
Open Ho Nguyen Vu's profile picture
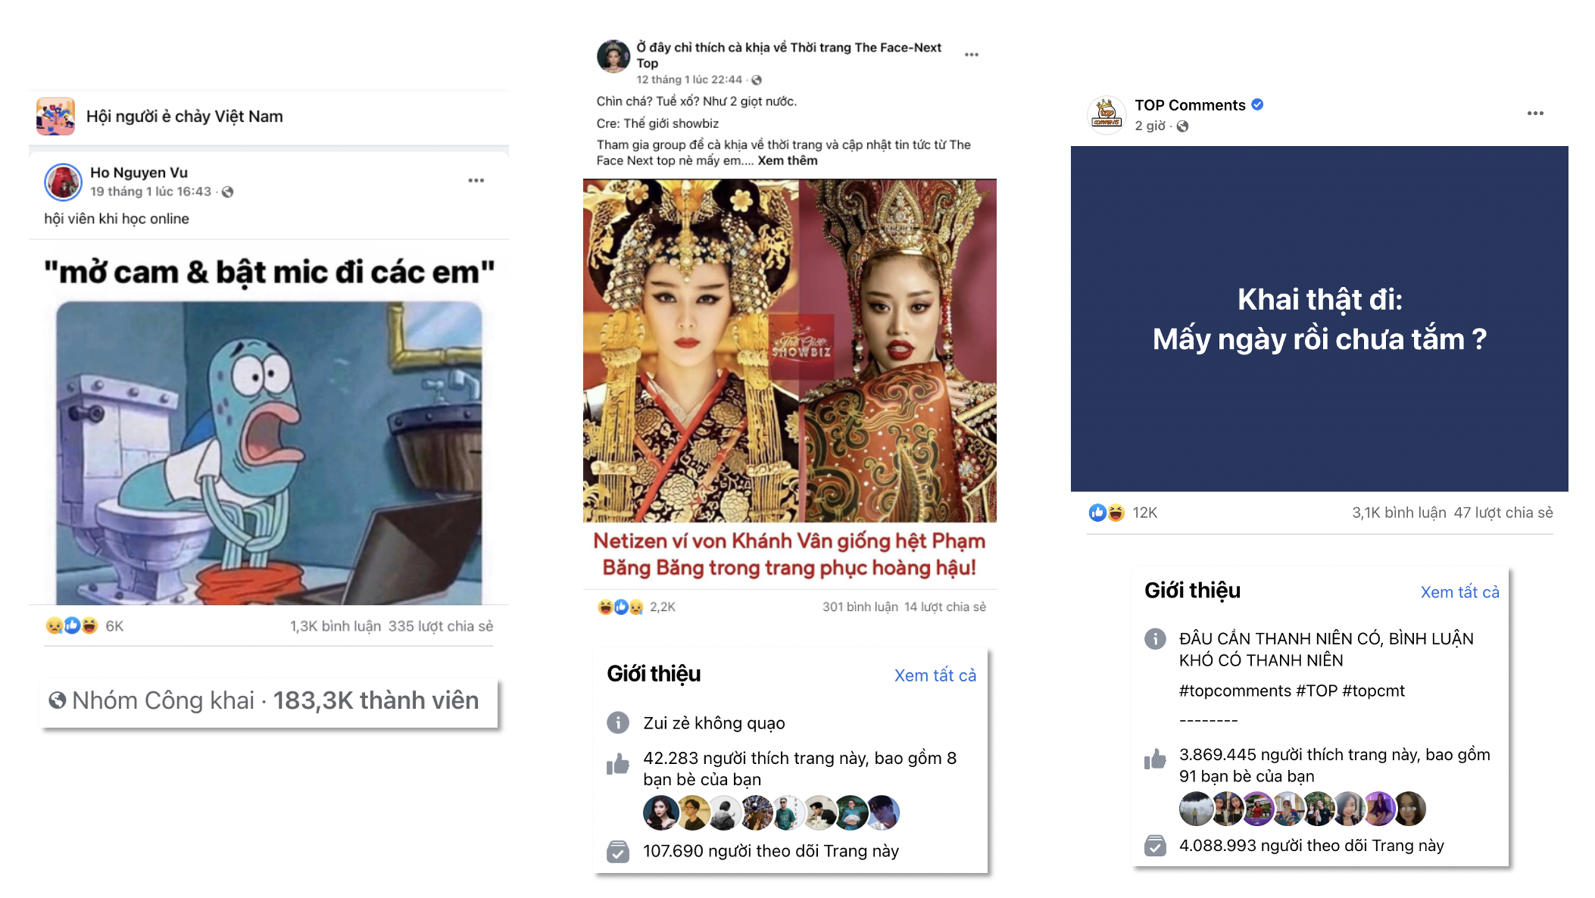63,182
